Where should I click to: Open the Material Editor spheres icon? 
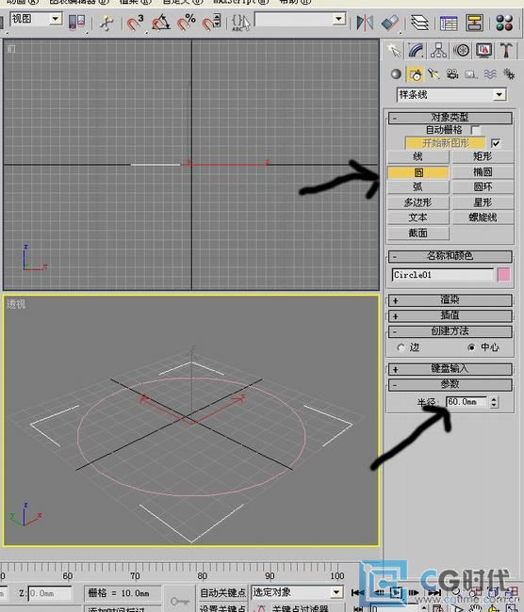coord(504,23)
